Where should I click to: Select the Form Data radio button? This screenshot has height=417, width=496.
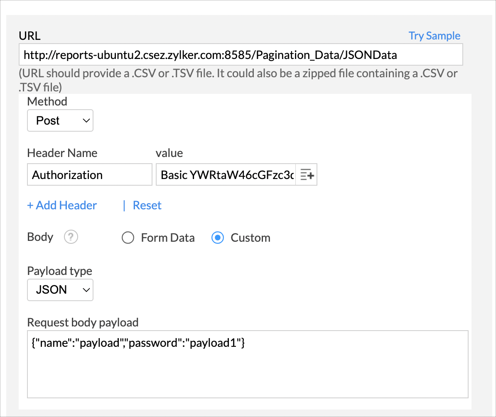pos(128,238)
